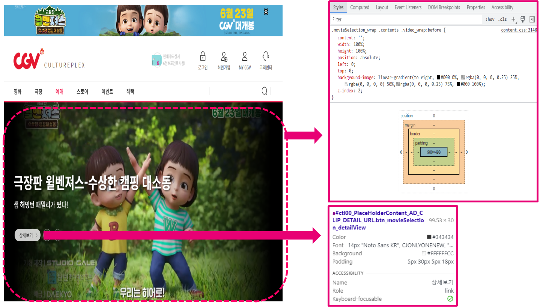Add a new style rule with plus icon

pos(513,19)
